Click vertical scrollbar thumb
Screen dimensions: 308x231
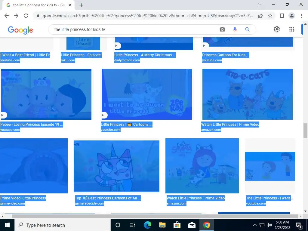[305, 131]
